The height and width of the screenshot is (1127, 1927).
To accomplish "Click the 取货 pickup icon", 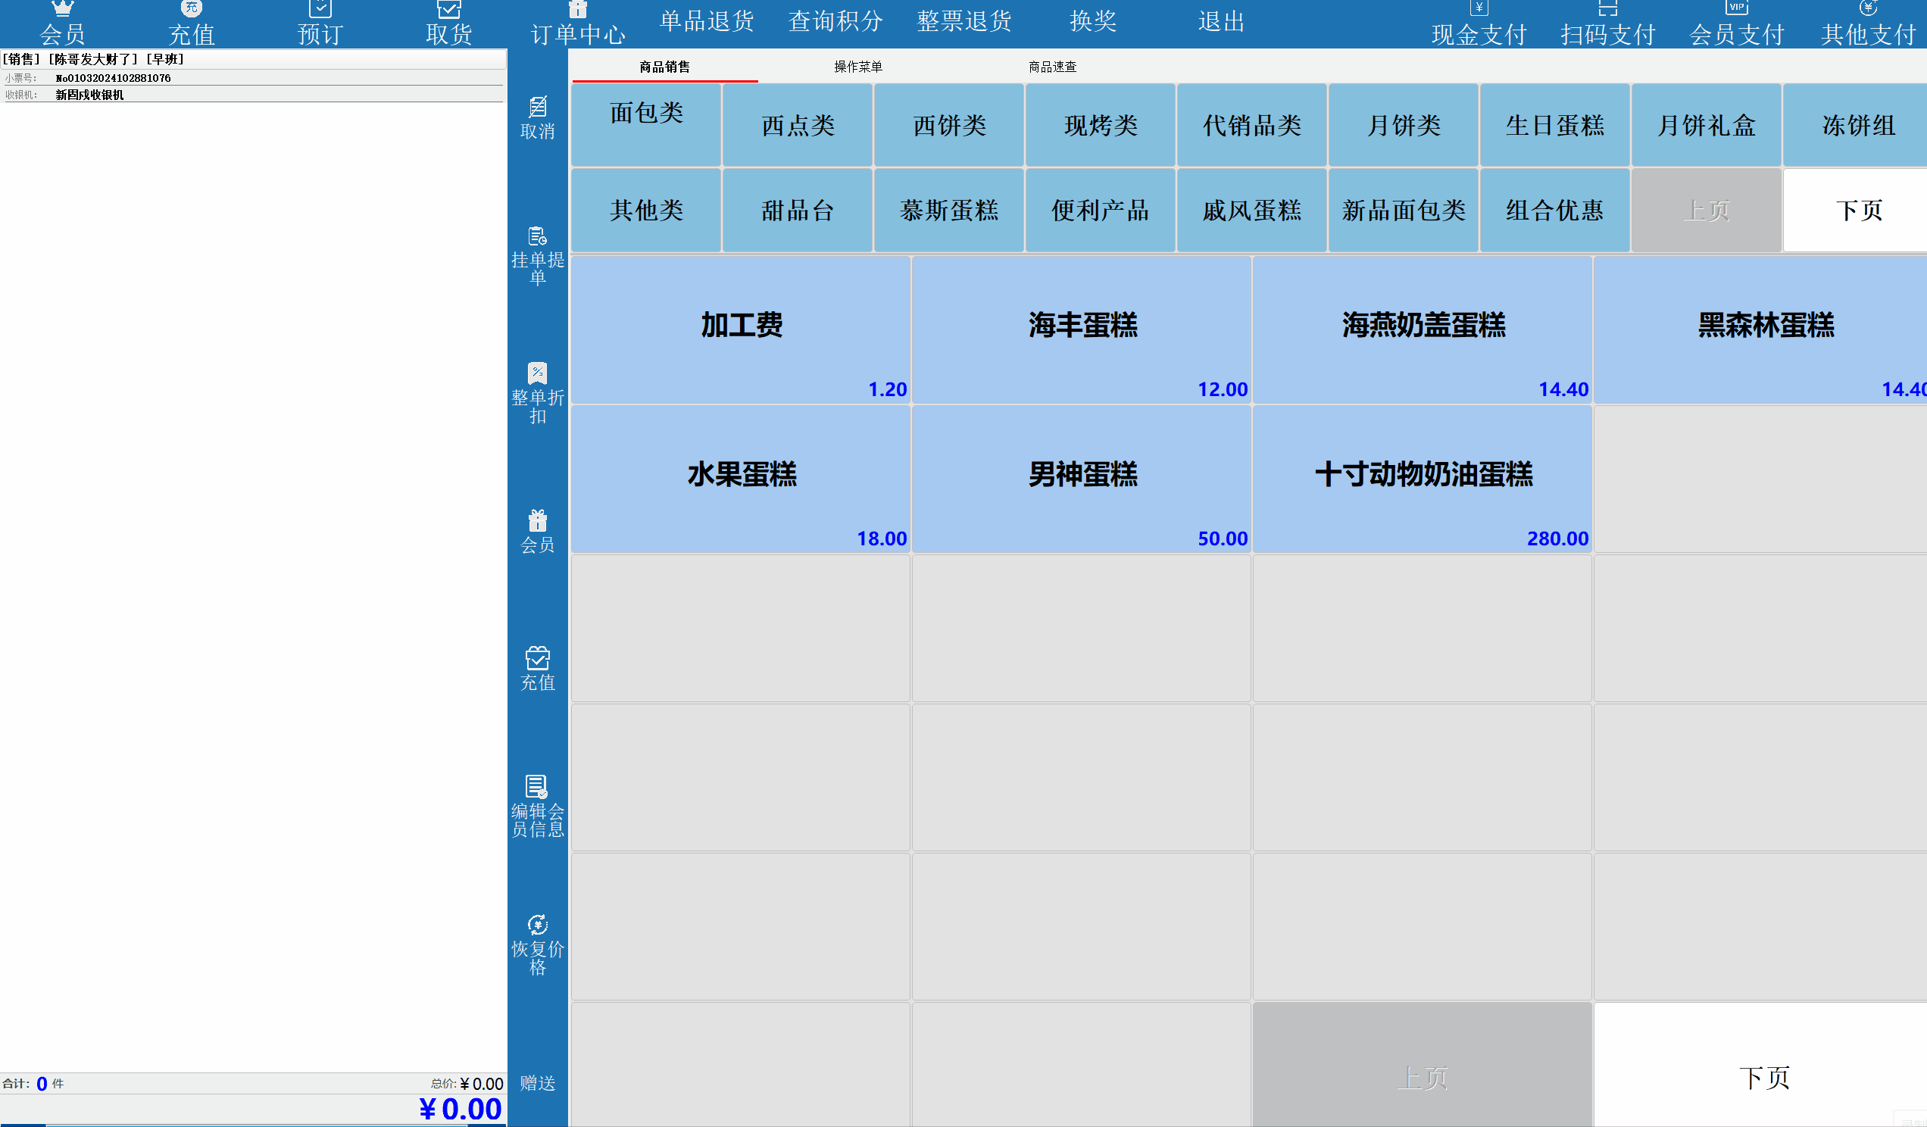I will point(448,9).
